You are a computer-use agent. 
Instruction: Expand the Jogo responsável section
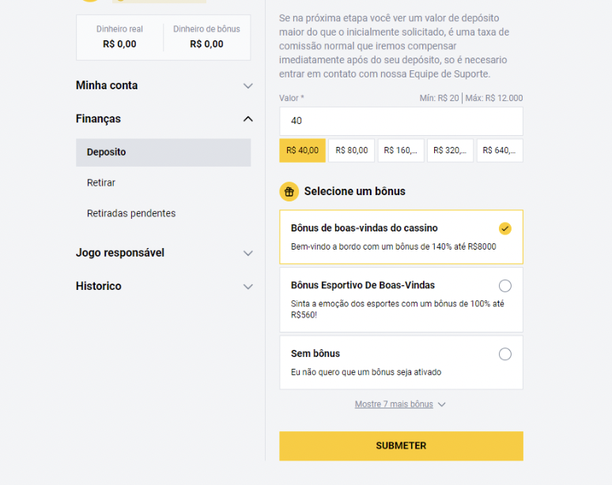pyautogui.click(x=247, y=253)
